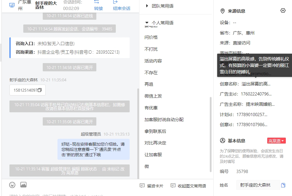
Task: Select the quick phrase 有优惠
Action: [151, 108]
